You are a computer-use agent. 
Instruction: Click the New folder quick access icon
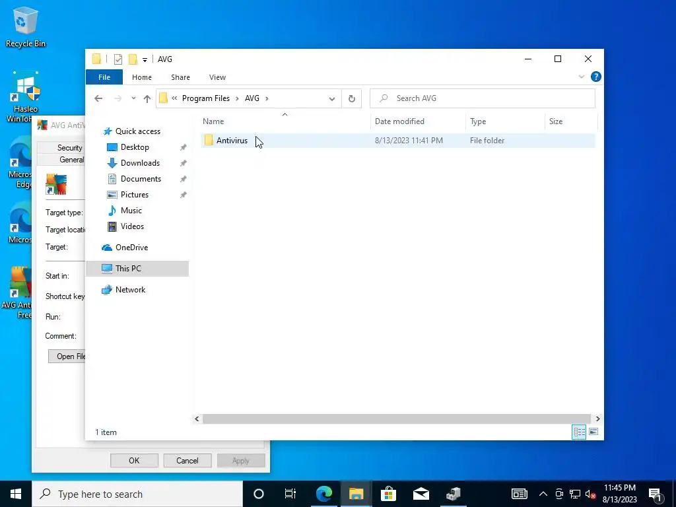tap(133, 59)
